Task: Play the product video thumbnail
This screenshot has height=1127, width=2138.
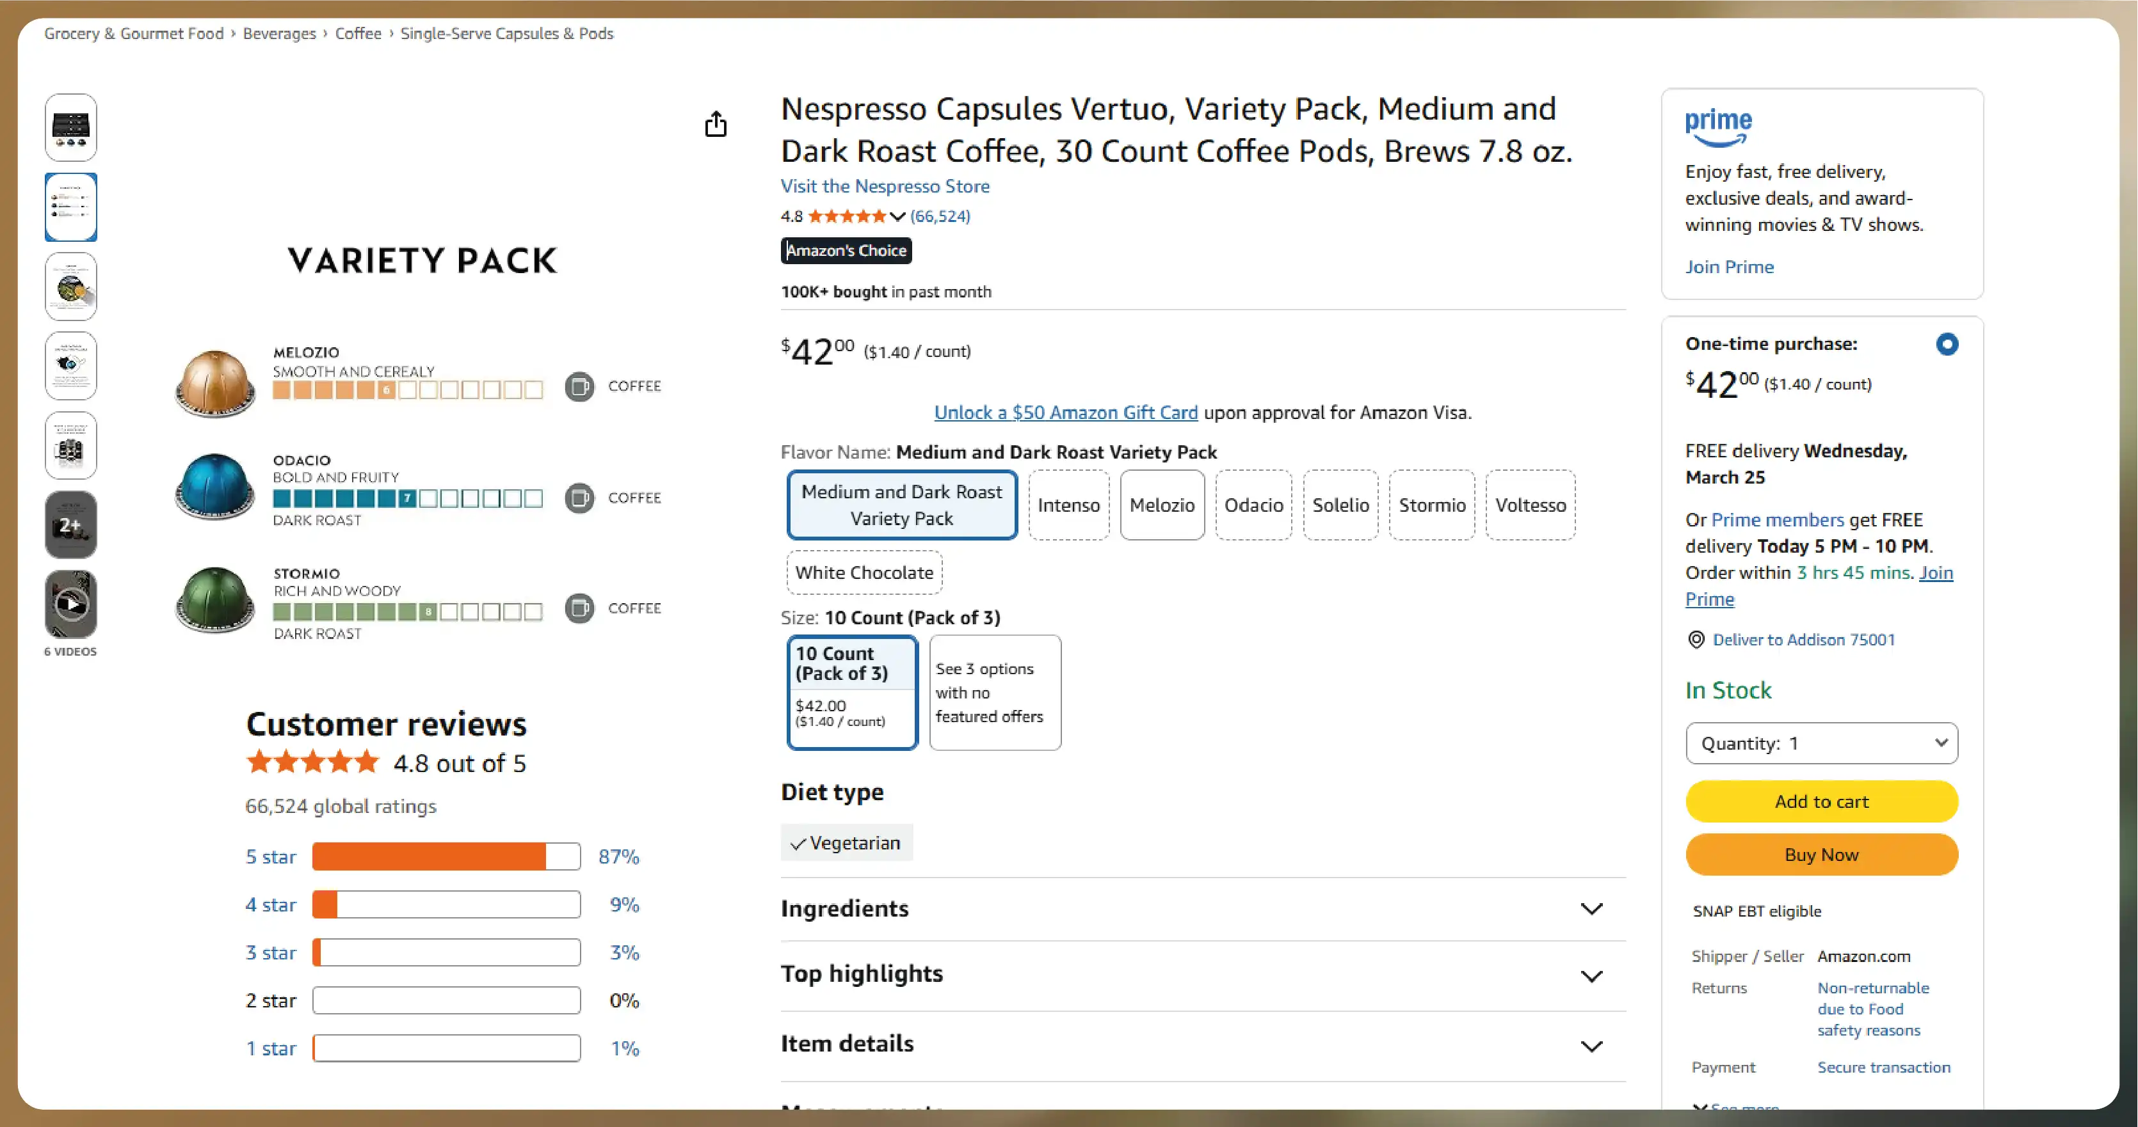Action: 72,604
